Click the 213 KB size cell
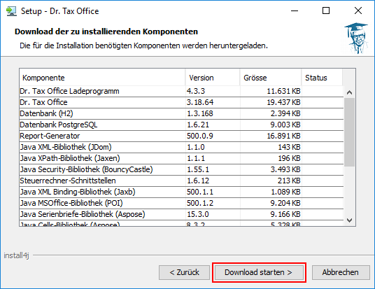This screenshot has width=375, height=289. [x=271, y=181]
